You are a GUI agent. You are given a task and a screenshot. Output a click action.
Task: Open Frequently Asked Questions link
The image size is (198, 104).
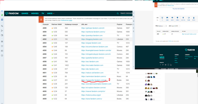[179, 9]
